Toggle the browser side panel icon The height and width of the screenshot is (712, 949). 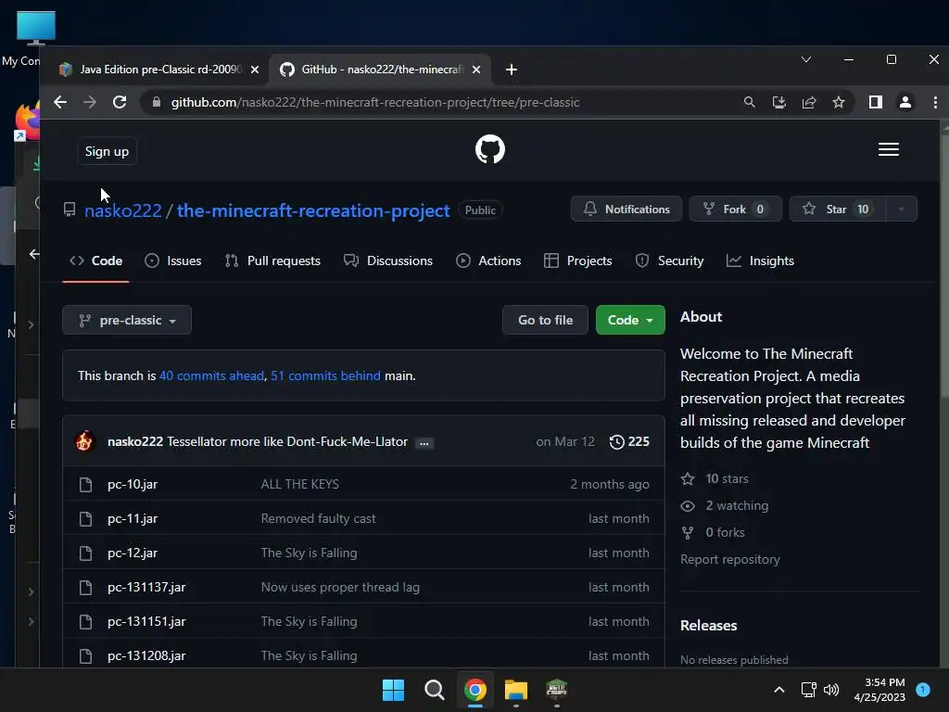pyautogui.click(x=875, y=102)
